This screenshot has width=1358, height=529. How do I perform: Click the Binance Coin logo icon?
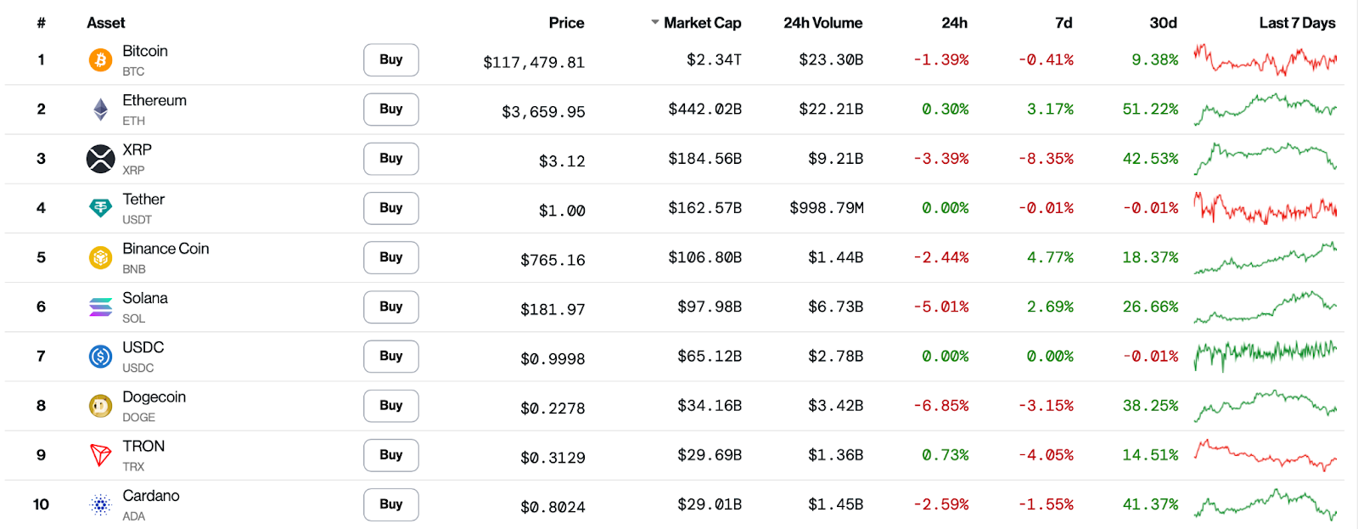pyautogui.click(x=100, y=257)
